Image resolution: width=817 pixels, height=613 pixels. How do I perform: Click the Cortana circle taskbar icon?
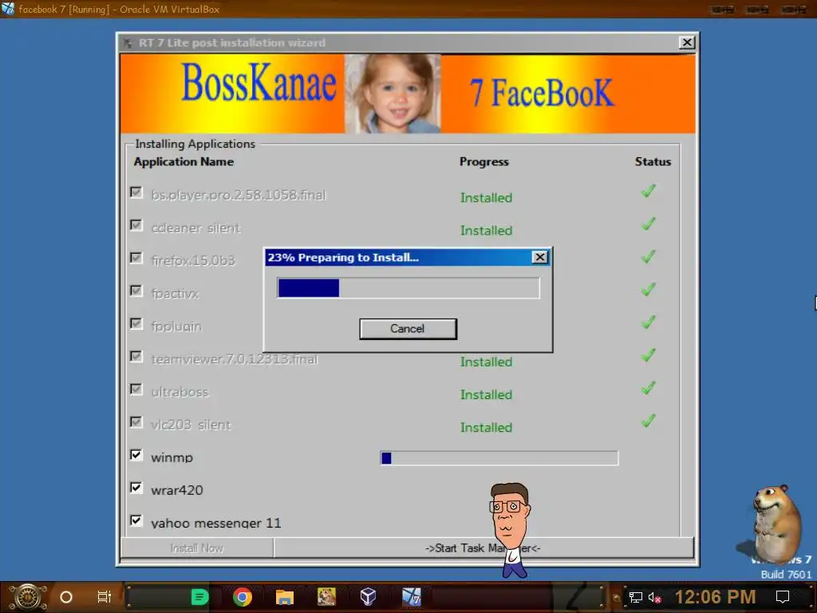click(66, 597)
